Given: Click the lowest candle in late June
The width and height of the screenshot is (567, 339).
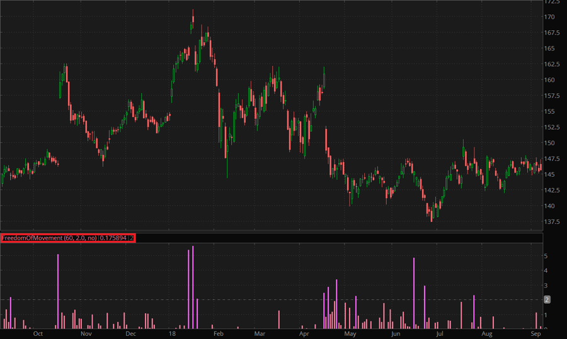Looking at the screenshot, I should pyautogui.click(x=432, y=216).
